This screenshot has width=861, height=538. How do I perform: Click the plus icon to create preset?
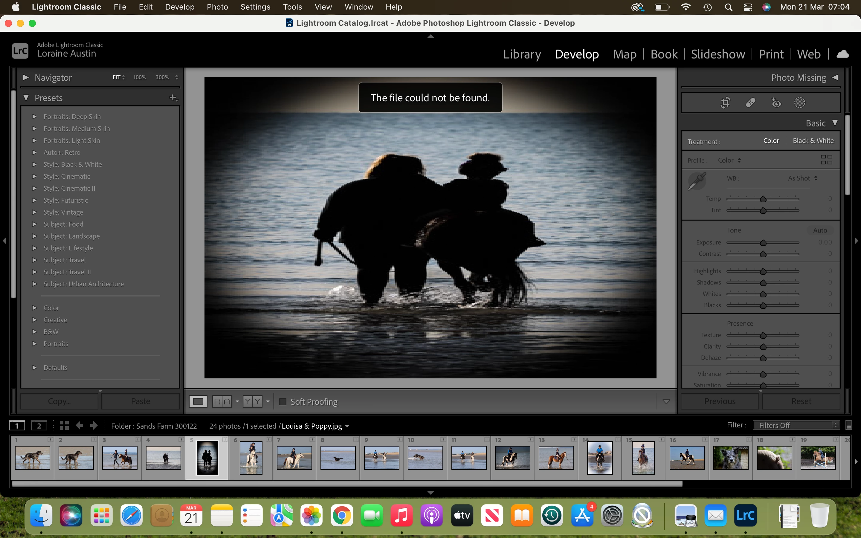coord(173,97)
